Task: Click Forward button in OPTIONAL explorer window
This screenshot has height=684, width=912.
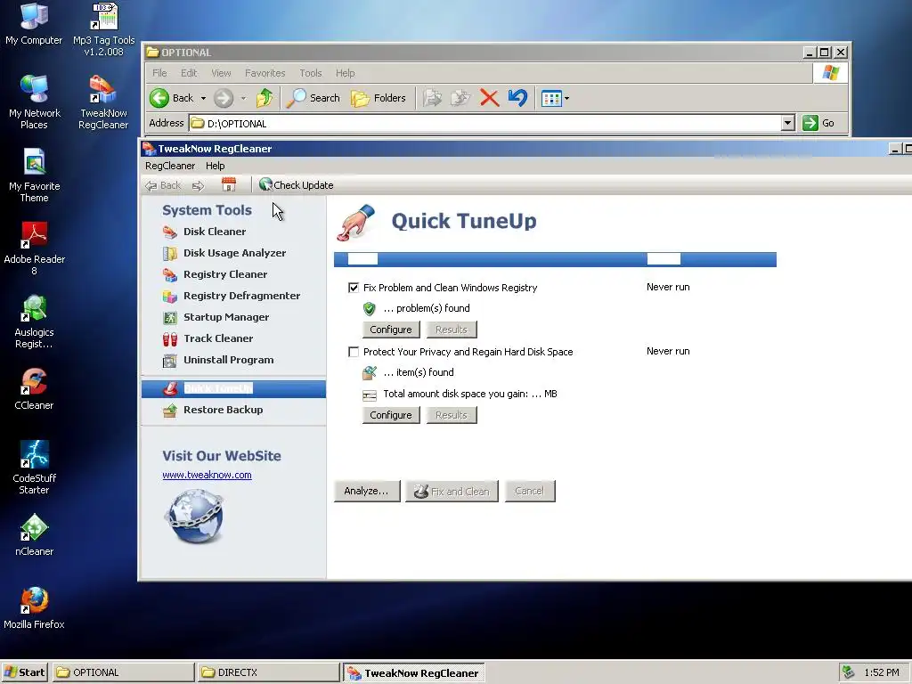Action: (224, 98)
